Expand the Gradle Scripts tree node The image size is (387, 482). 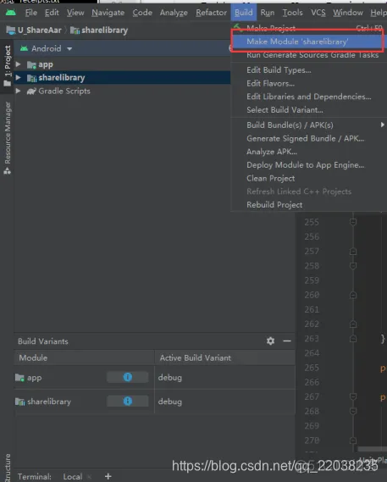[x=18, y=91]
